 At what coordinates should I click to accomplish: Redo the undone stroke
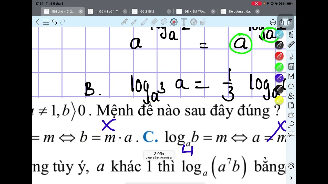[x=63, y=22]
